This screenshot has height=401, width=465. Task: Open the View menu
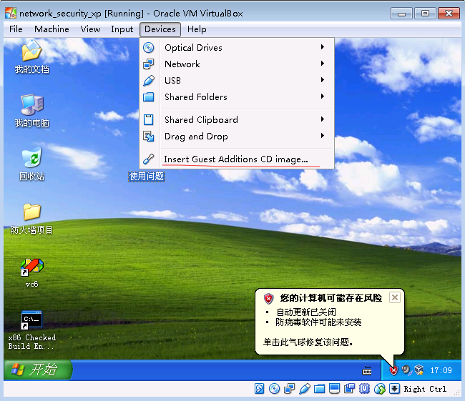(90, 29)
